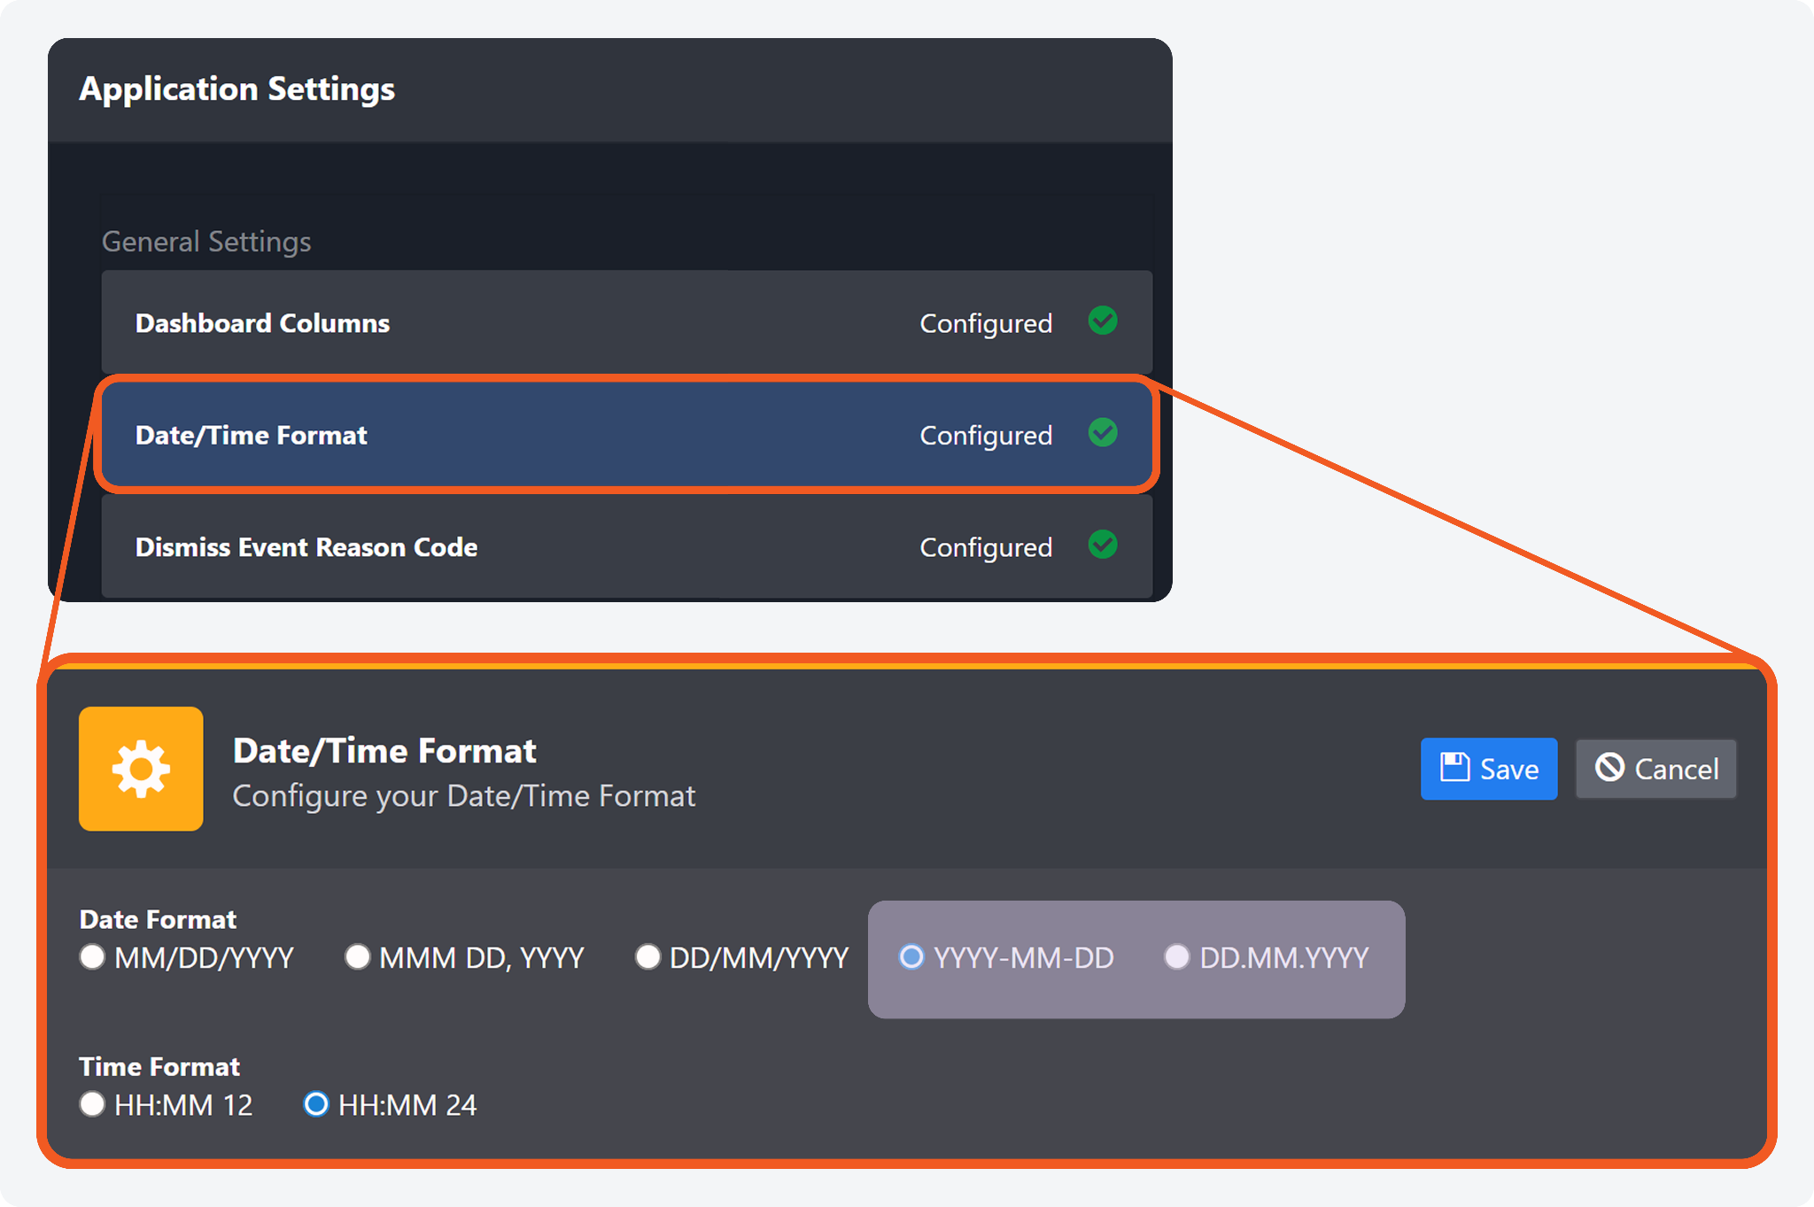This screenshot has height=1207, width=1814.
Task: Click the Cancel button text
Action: (1676, 769)
